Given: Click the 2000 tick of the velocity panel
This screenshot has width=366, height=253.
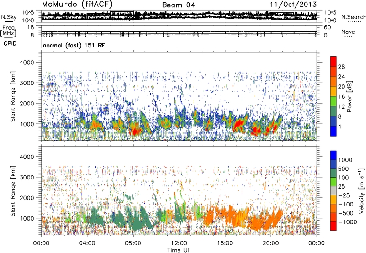Looking at the screenshot, I should pyautogui.click(x=27, y=198).
